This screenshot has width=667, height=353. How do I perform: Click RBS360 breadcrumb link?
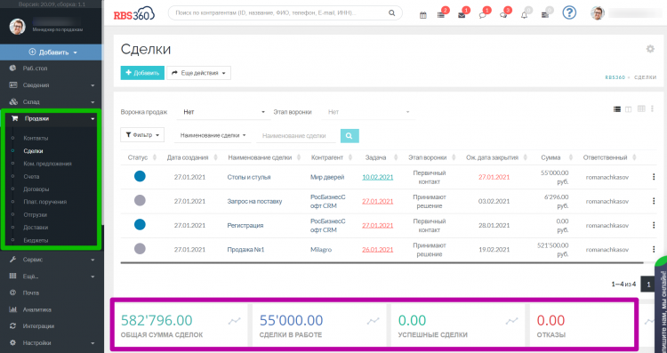615,77
